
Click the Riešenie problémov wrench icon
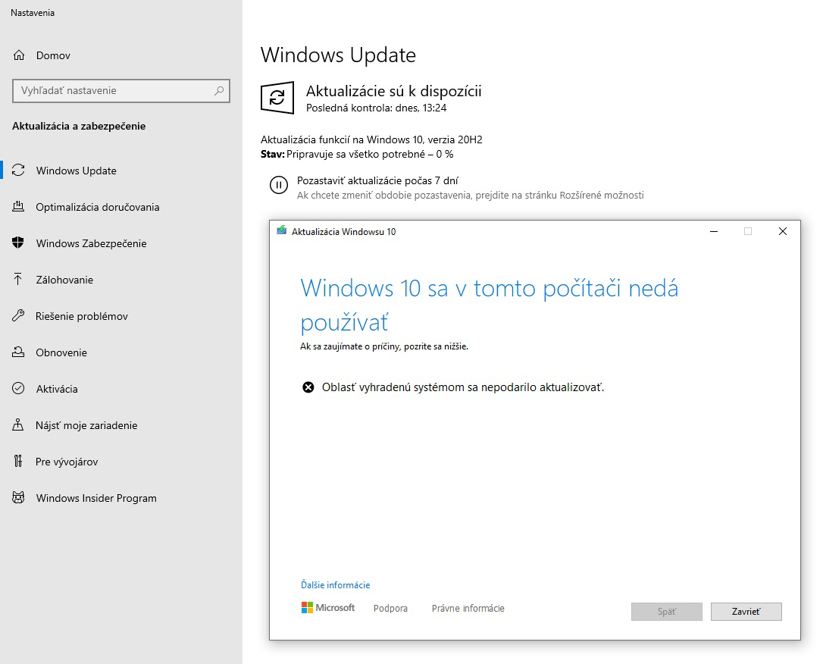point(18,315)
